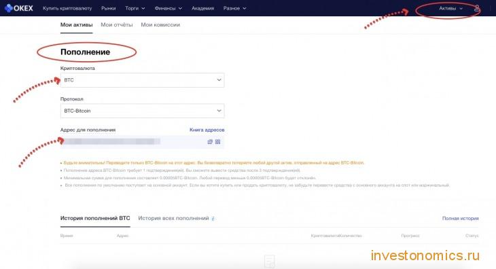Switch to Мои комиссии tab
The height and width of the screenshot is (269, 496).
(x=160, y=24)
